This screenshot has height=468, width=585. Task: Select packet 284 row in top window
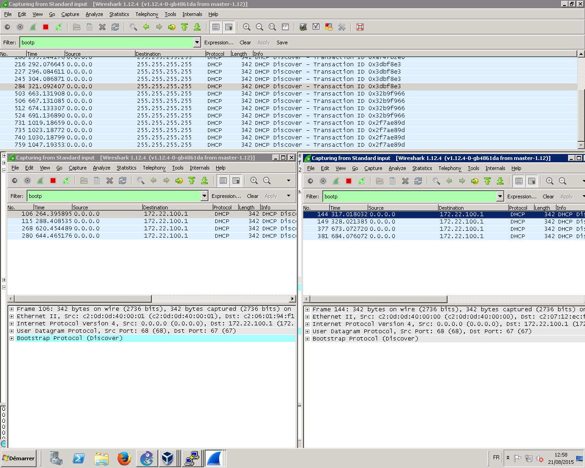click(289, 86)
